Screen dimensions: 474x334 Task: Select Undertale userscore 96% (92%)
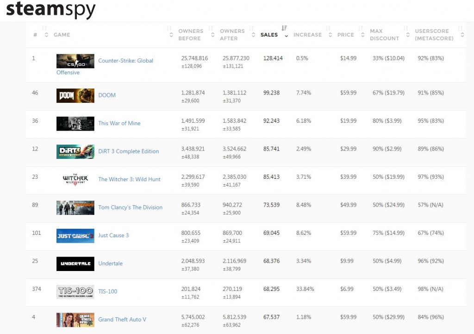[431, 261]
